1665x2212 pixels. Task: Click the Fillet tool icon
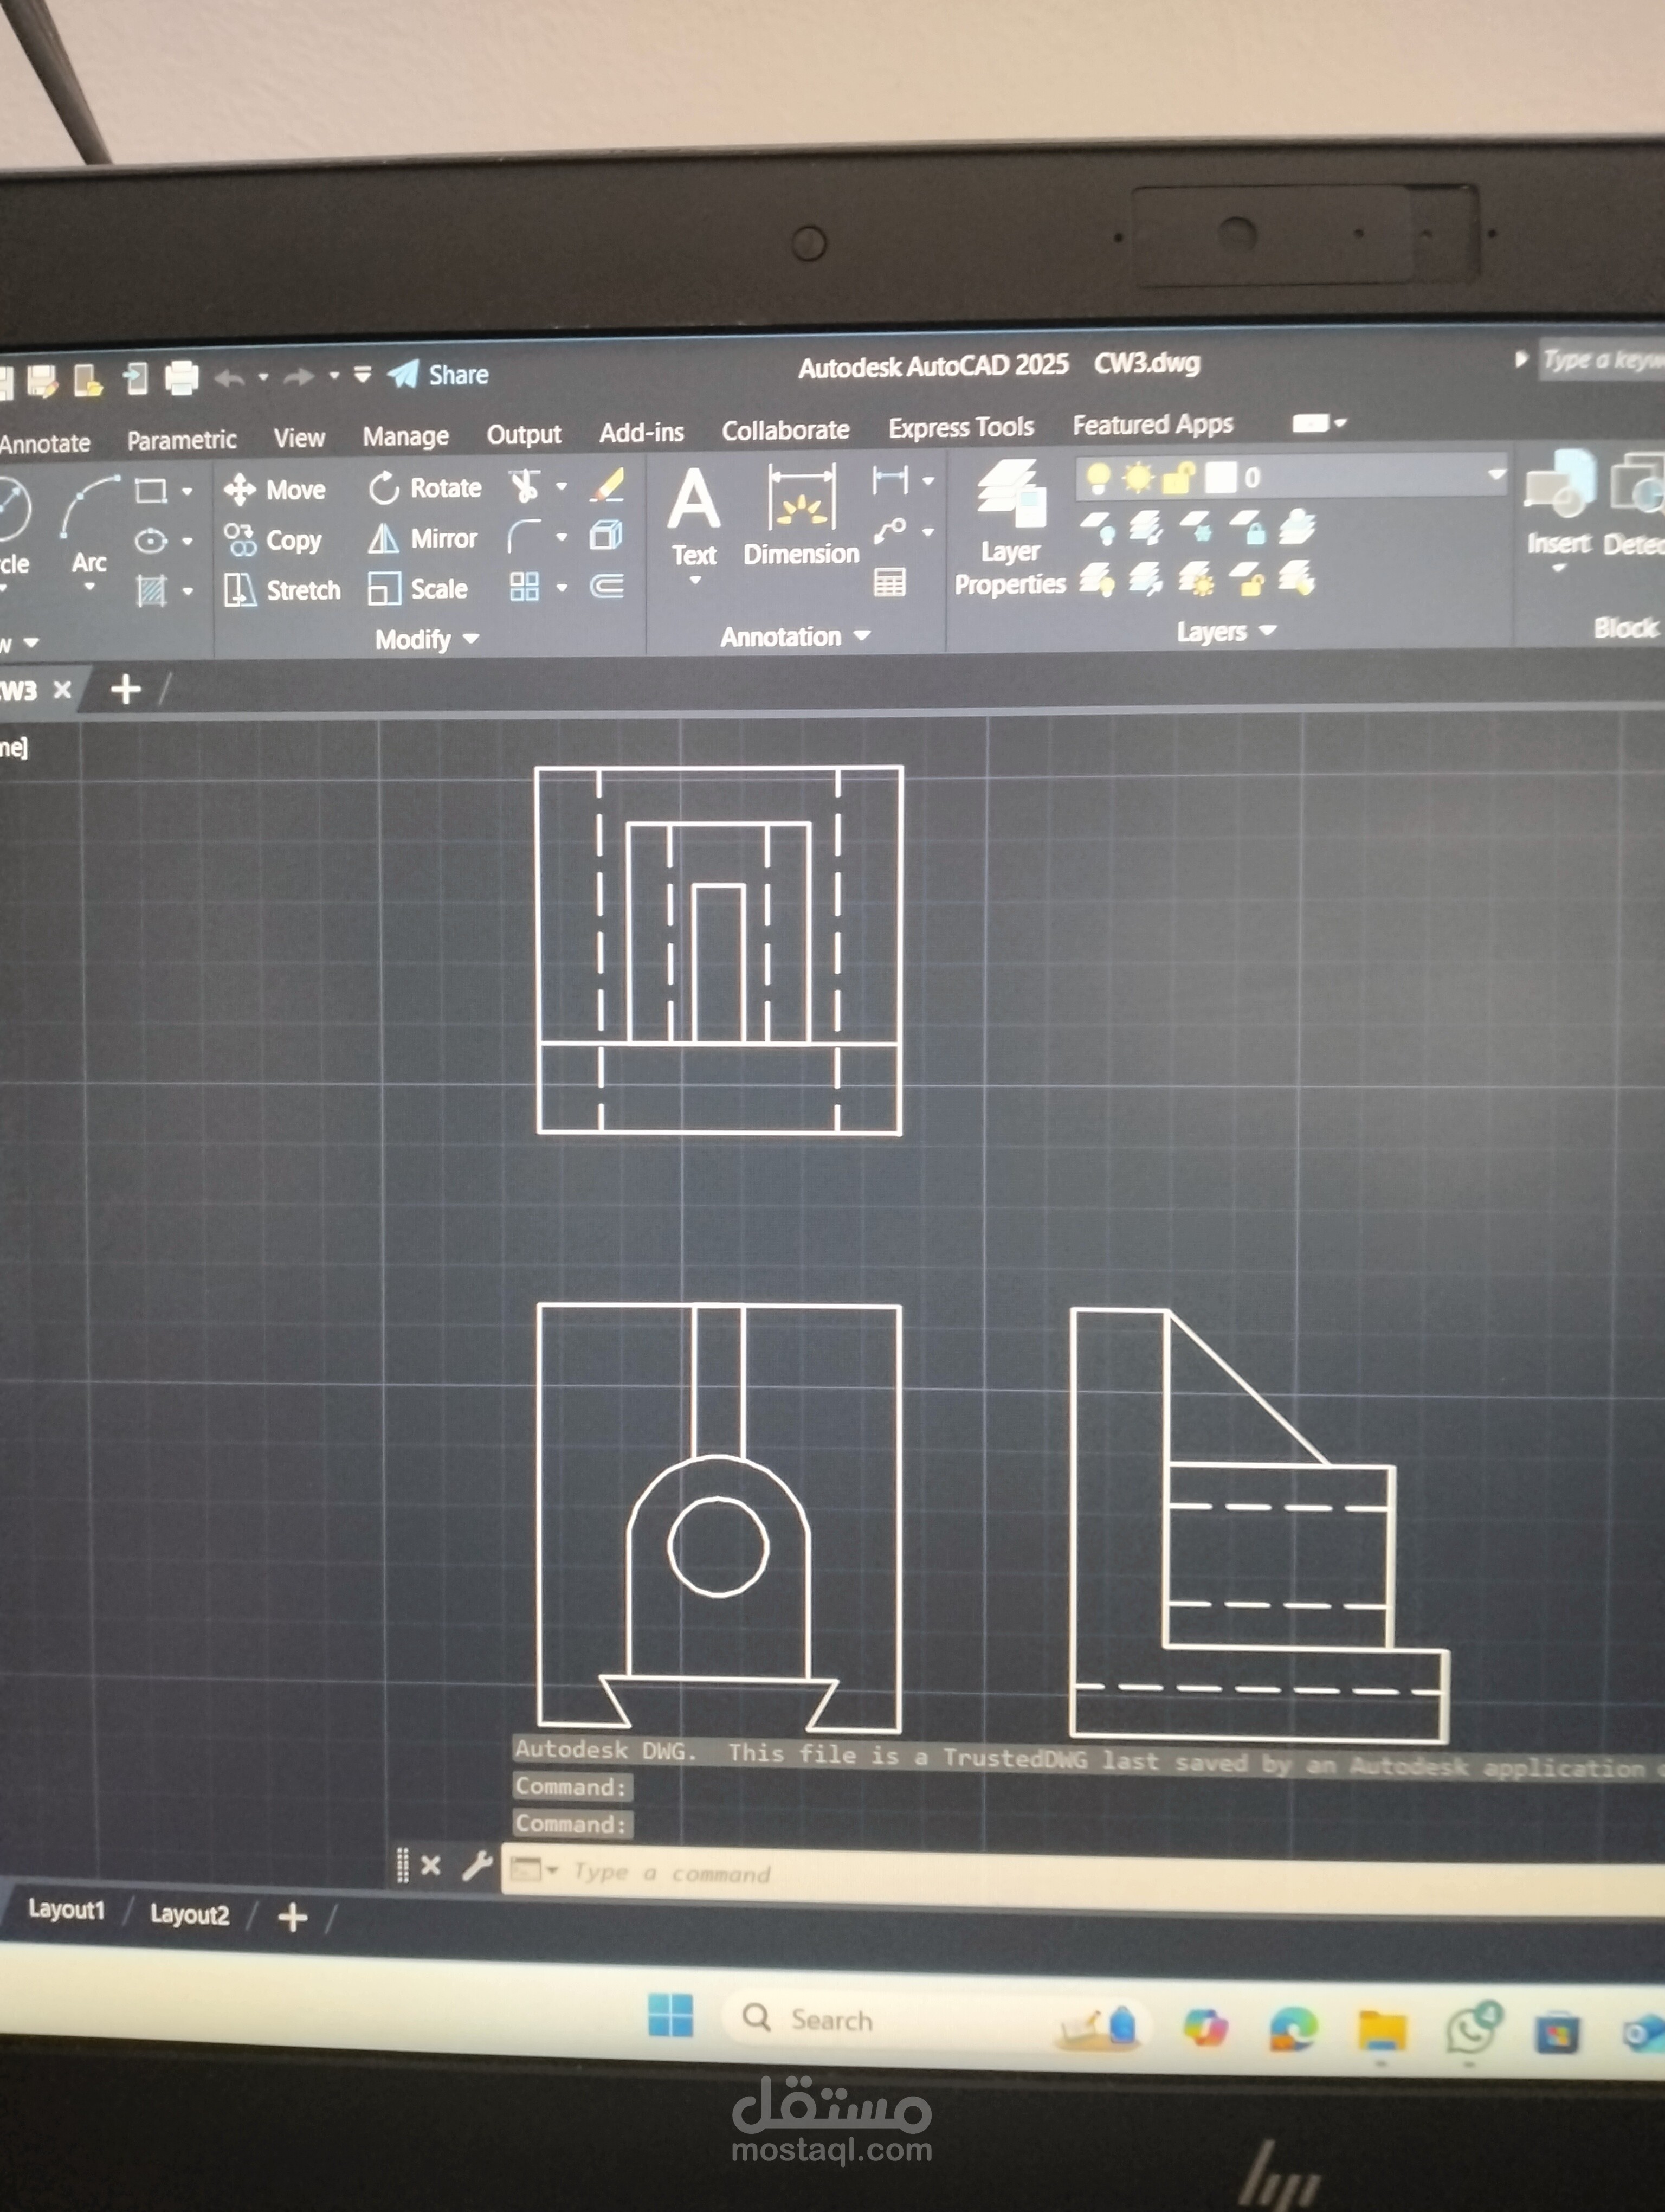point(525,537)
